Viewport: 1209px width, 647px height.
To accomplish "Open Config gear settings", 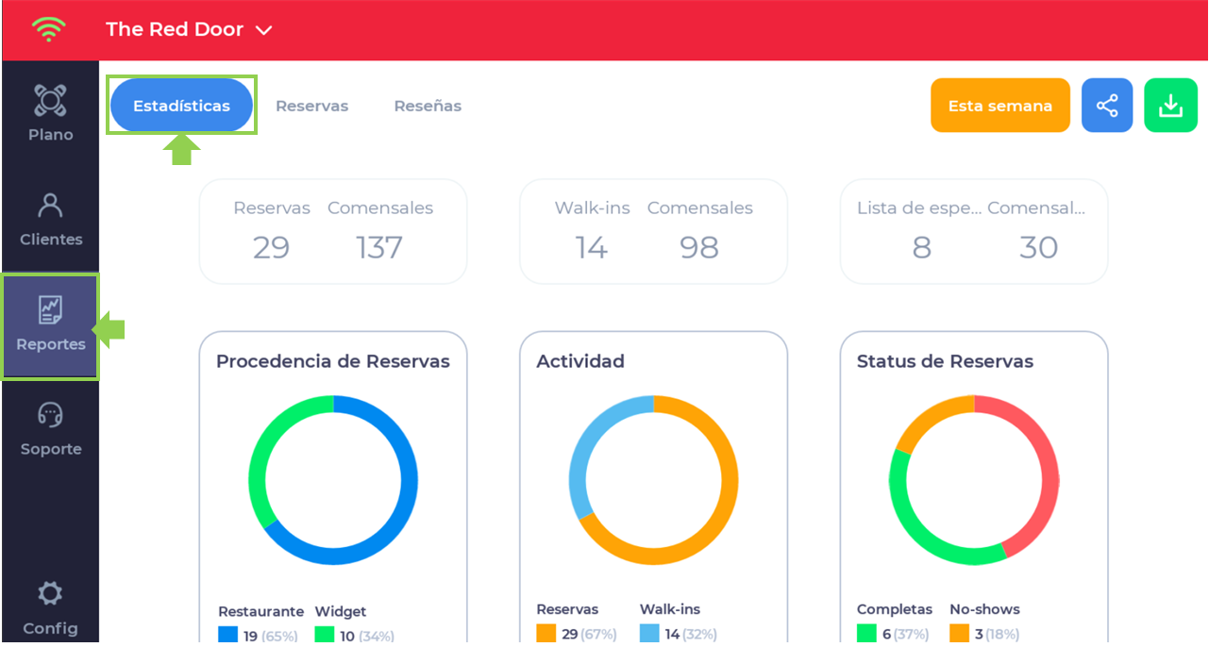I will click(50, 608).
